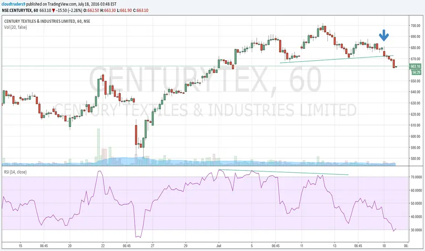The image size is (425, 251).
Task: Click the TradingView.com text in the header
Action: 62,4
